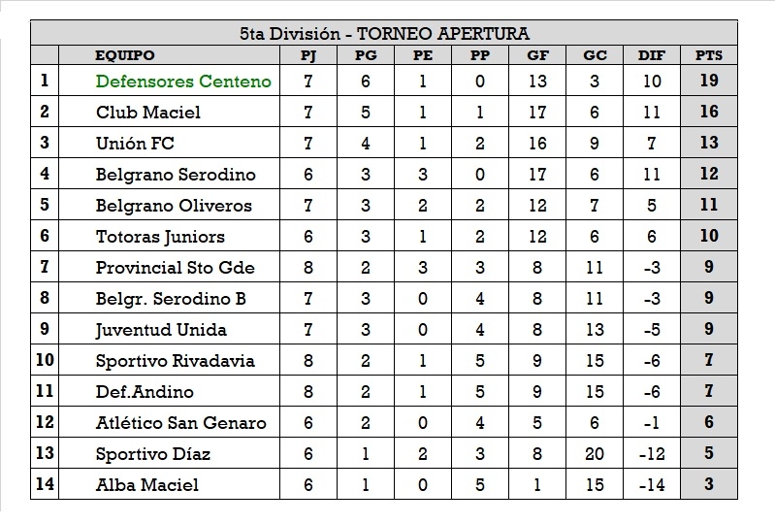The height and width of the screenshot is (524, 775).
Task: Click the 'PJ' column header
Action: click(x=308, y=55)
